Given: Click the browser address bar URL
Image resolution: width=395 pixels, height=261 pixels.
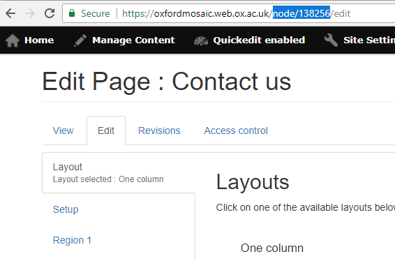Looking at the screenshot, I should [236, 13].
